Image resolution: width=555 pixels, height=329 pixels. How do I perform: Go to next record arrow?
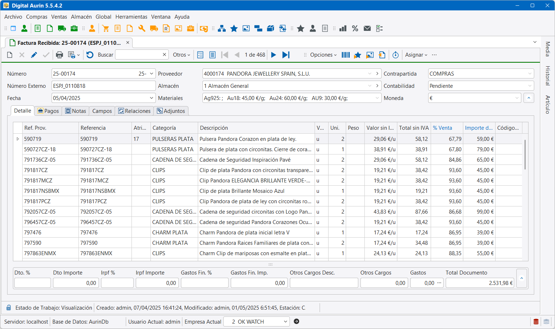point(273,55)
